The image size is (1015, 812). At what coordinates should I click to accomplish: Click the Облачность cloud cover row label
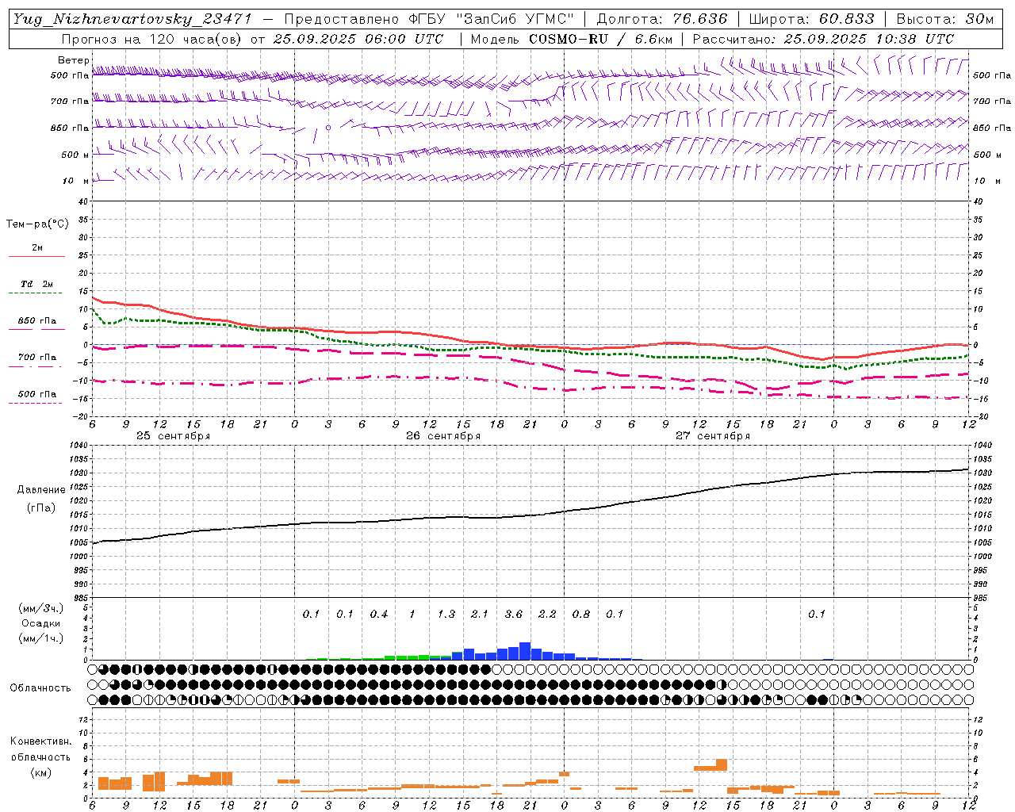(x=40, y=688)
